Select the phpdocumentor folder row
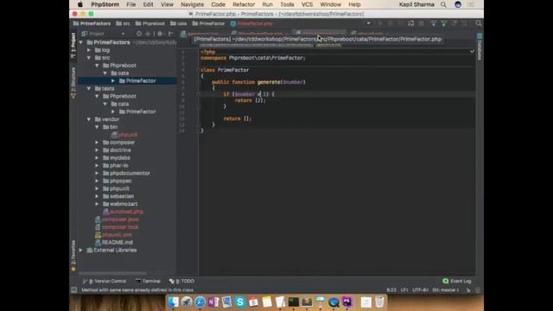The height and width of the screenshot is (311, 553). 127,173
